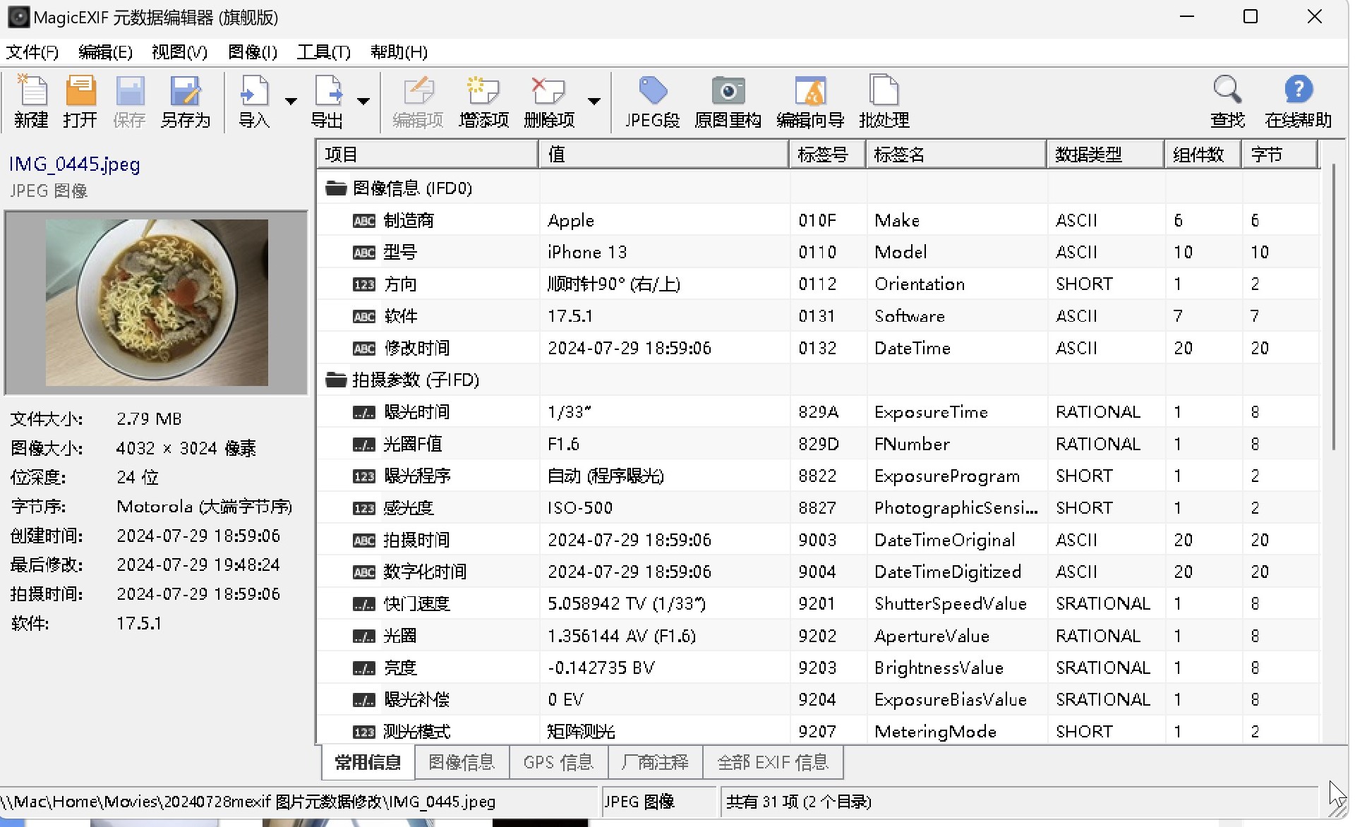Collapse the 图像信息 (IFD0) folder
1355x827 pixels.
coord(336,188)
